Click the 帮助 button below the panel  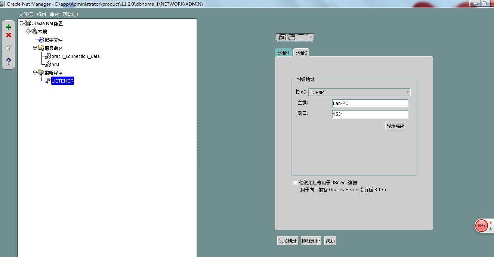coord(330,241)
